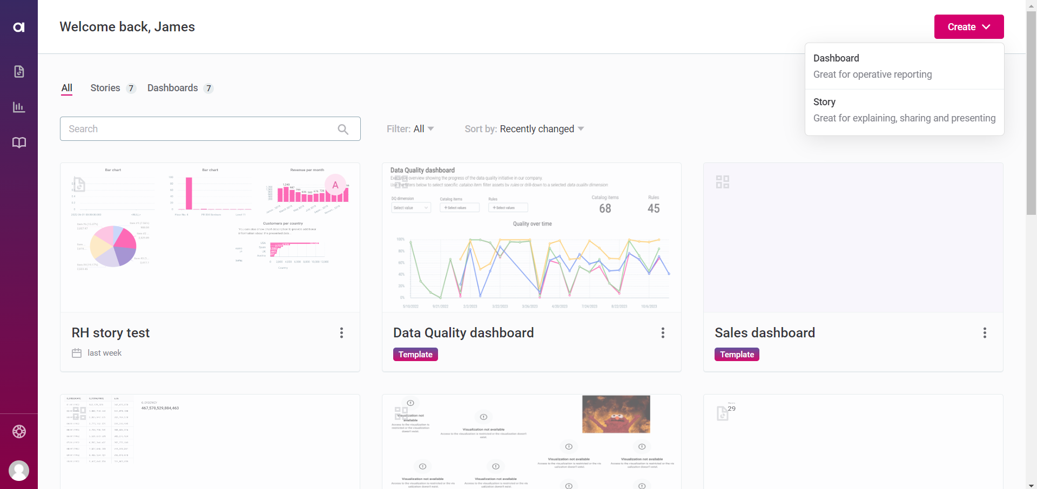Select the bar chart icon in sidebar

coord(19,107)
